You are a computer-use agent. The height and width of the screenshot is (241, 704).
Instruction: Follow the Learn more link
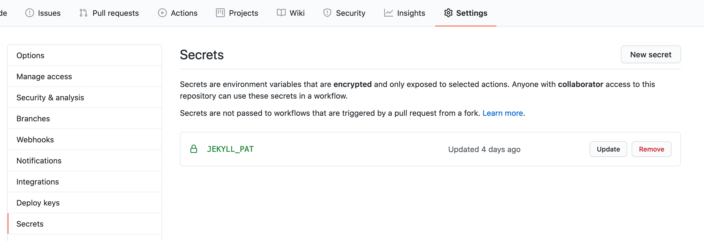pyautogui.click(x=503, y=113)
